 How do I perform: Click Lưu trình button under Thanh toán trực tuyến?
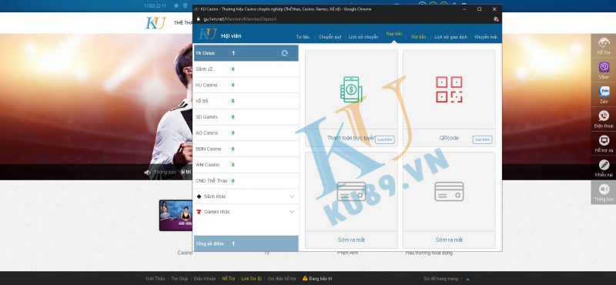click(384, 139)
